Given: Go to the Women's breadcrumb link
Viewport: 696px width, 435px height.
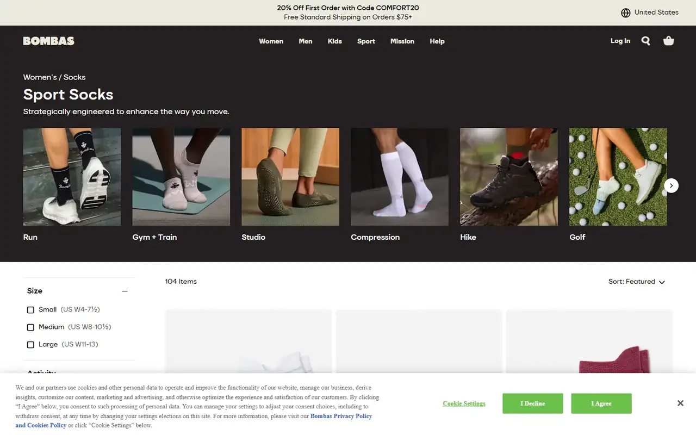Looking at the screenshot, I should coord(40,77).
